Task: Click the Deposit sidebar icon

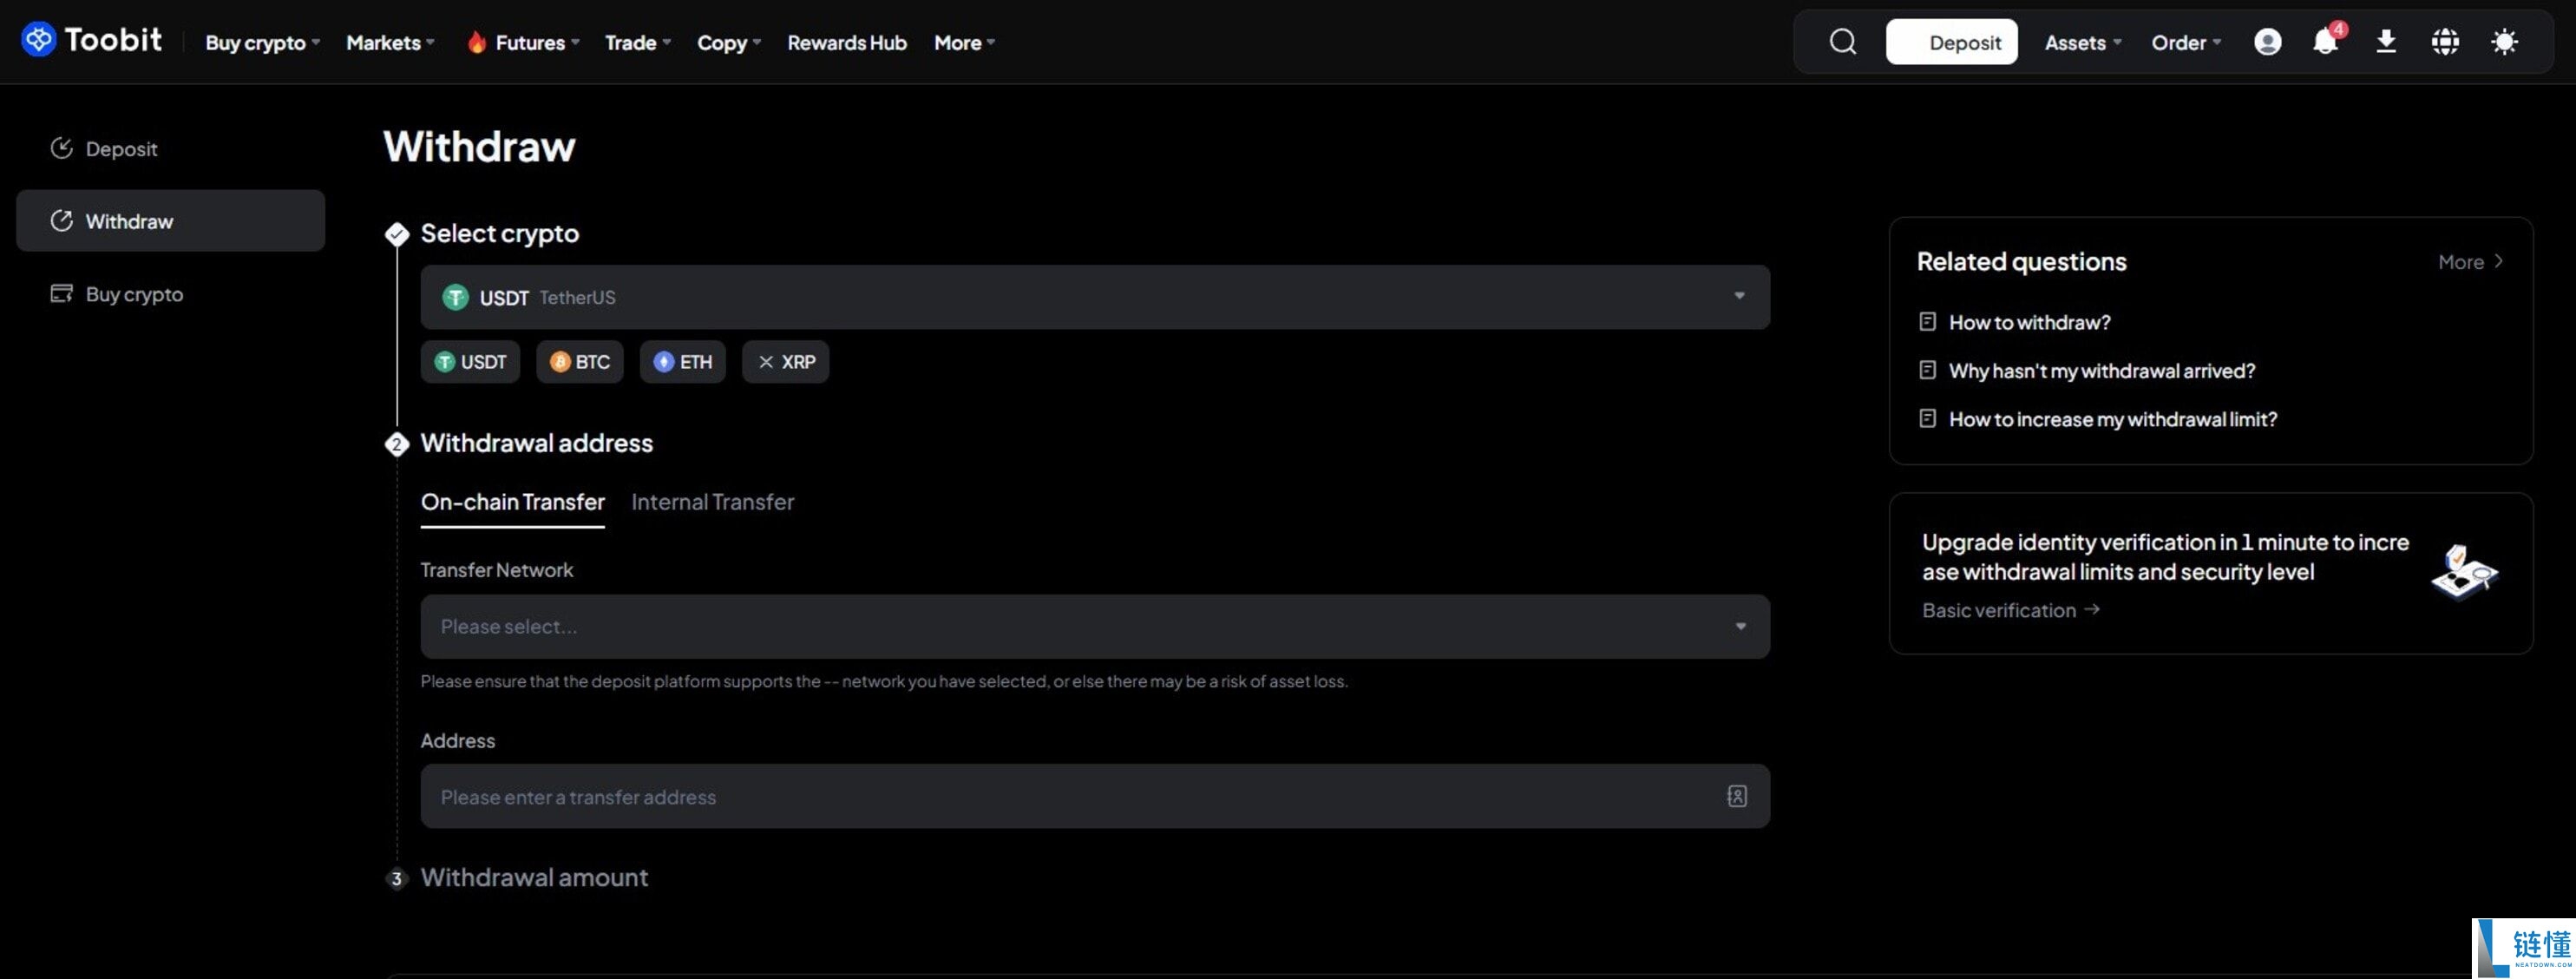Action: pos(62,148)
